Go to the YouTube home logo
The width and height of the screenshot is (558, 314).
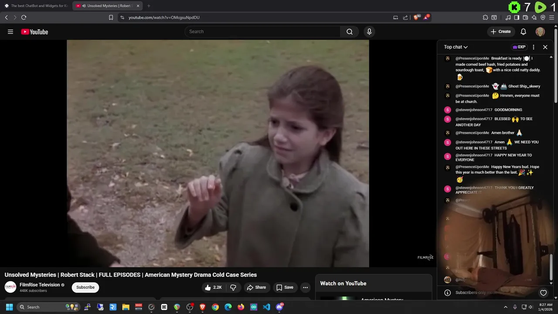click(x=34, y=32)
